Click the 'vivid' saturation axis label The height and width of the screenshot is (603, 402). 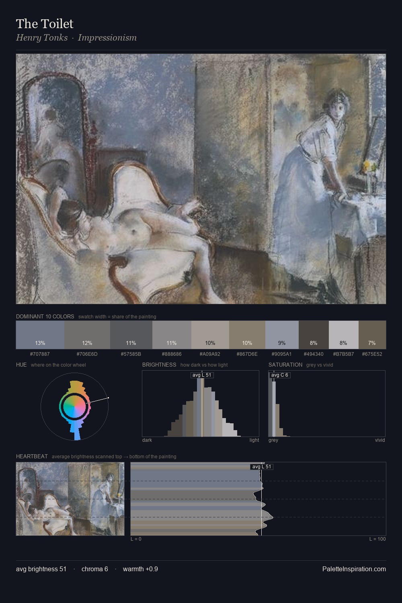(380, 440)
